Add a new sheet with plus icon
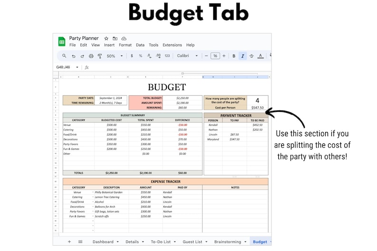Viewport: 377px width, 251px height. (x=69, y=242)
